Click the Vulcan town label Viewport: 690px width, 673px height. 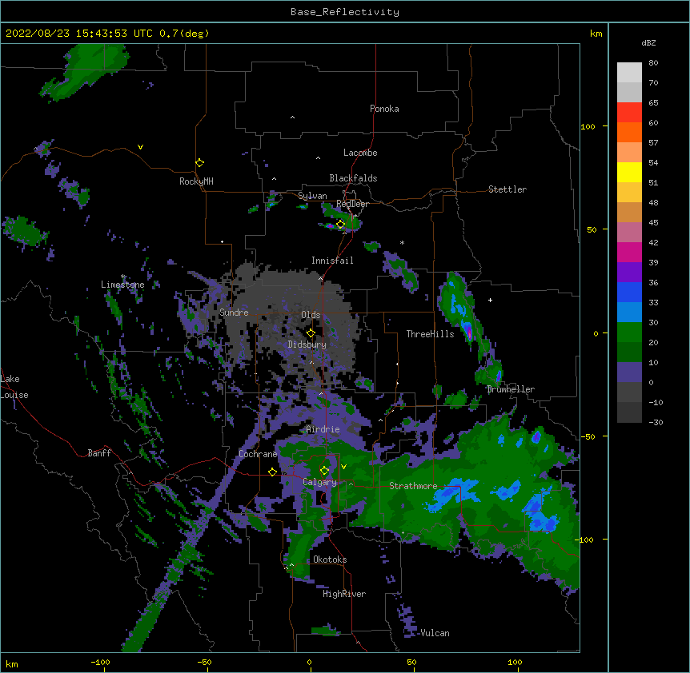click(x=435, y=633)
